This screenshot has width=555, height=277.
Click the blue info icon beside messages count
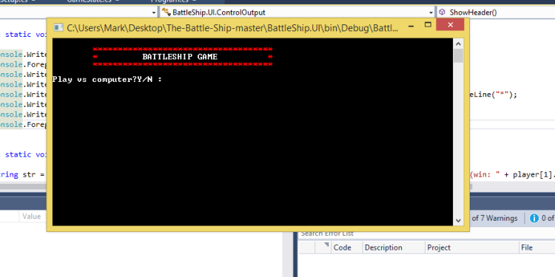click(x=534, y=219)
